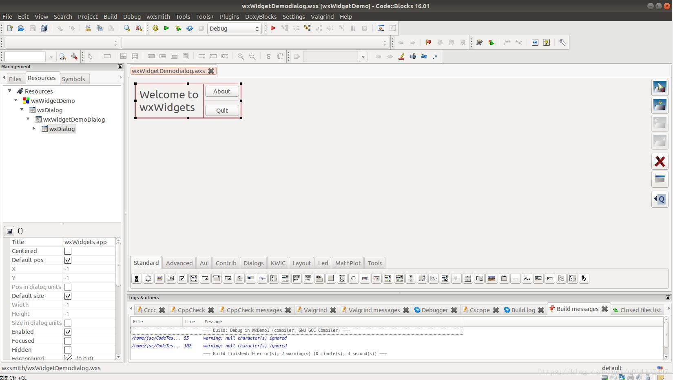This screenshot has height=380, width=673.
Task: Toggle Pos in dialog units checkbox
Action: (x=68, y=287)
